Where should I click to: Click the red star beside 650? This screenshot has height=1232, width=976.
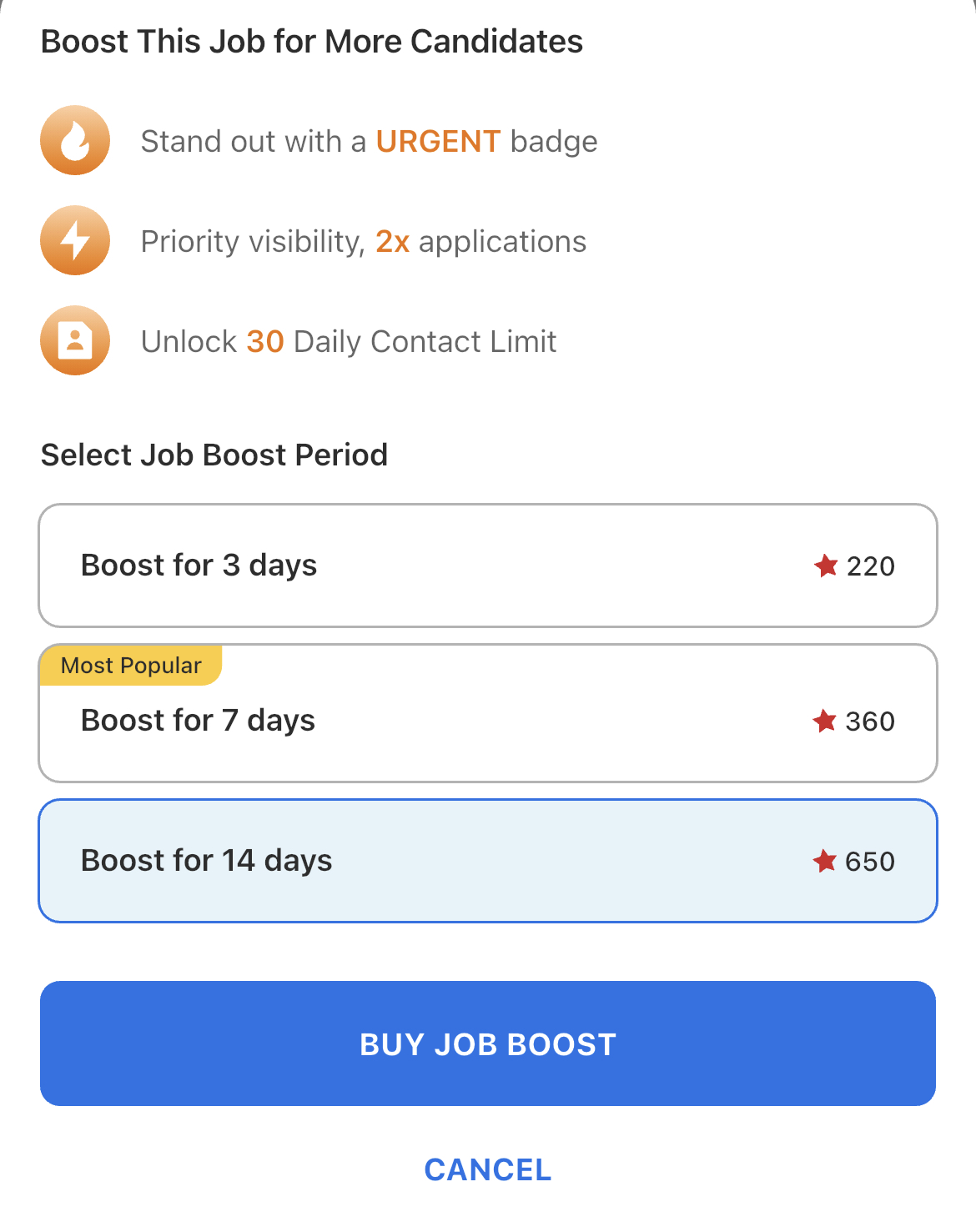(x=825, y=861)
